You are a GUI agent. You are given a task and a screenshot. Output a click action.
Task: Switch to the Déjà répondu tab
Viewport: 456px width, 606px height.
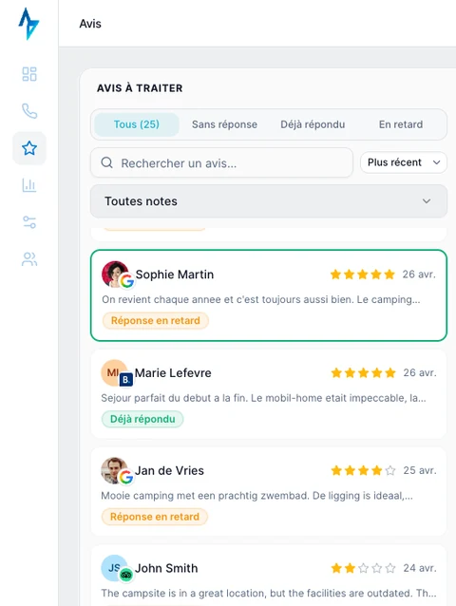click(x=313, y=124)
